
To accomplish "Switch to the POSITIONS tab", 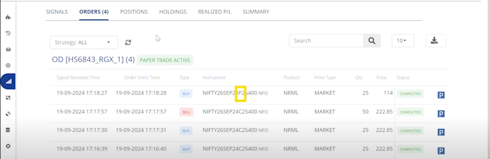I will 134,12.
